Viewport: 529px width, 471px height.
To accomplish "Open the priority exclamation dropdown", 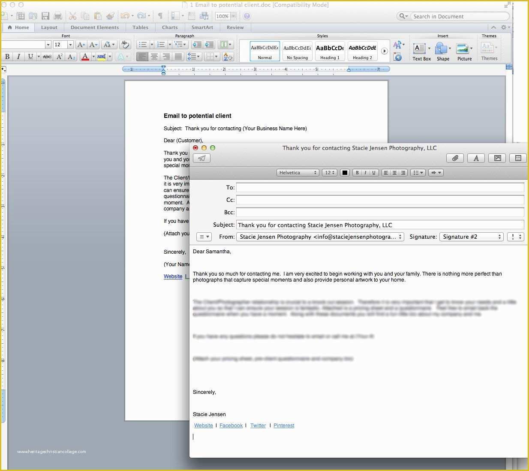I will click(516, 237).
